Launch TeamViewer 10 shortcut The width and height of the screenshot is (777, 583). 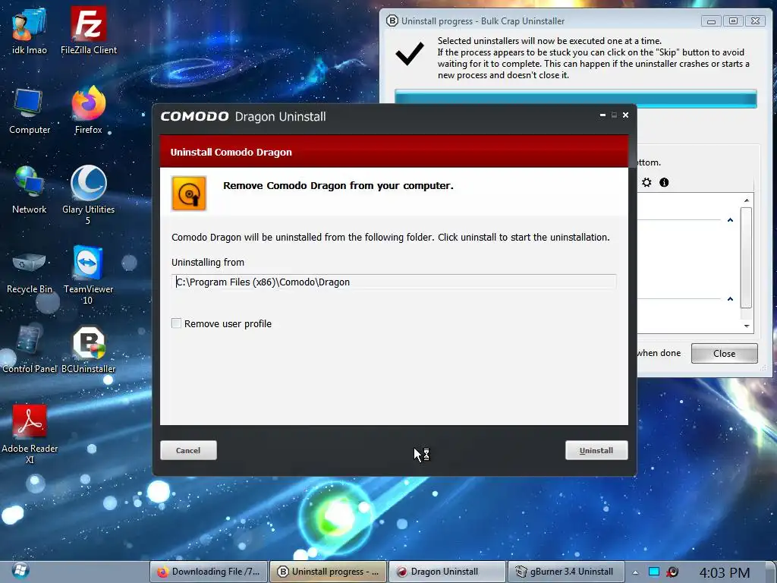click(88, 275)
